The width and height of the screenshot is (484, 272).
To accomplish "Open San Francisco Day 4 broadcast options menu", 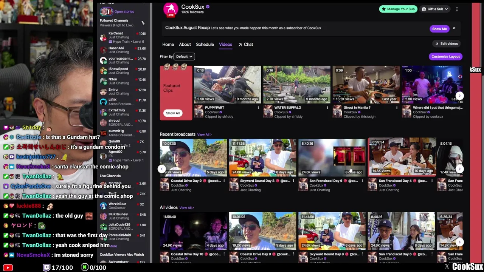I will (x=432, y=181).
